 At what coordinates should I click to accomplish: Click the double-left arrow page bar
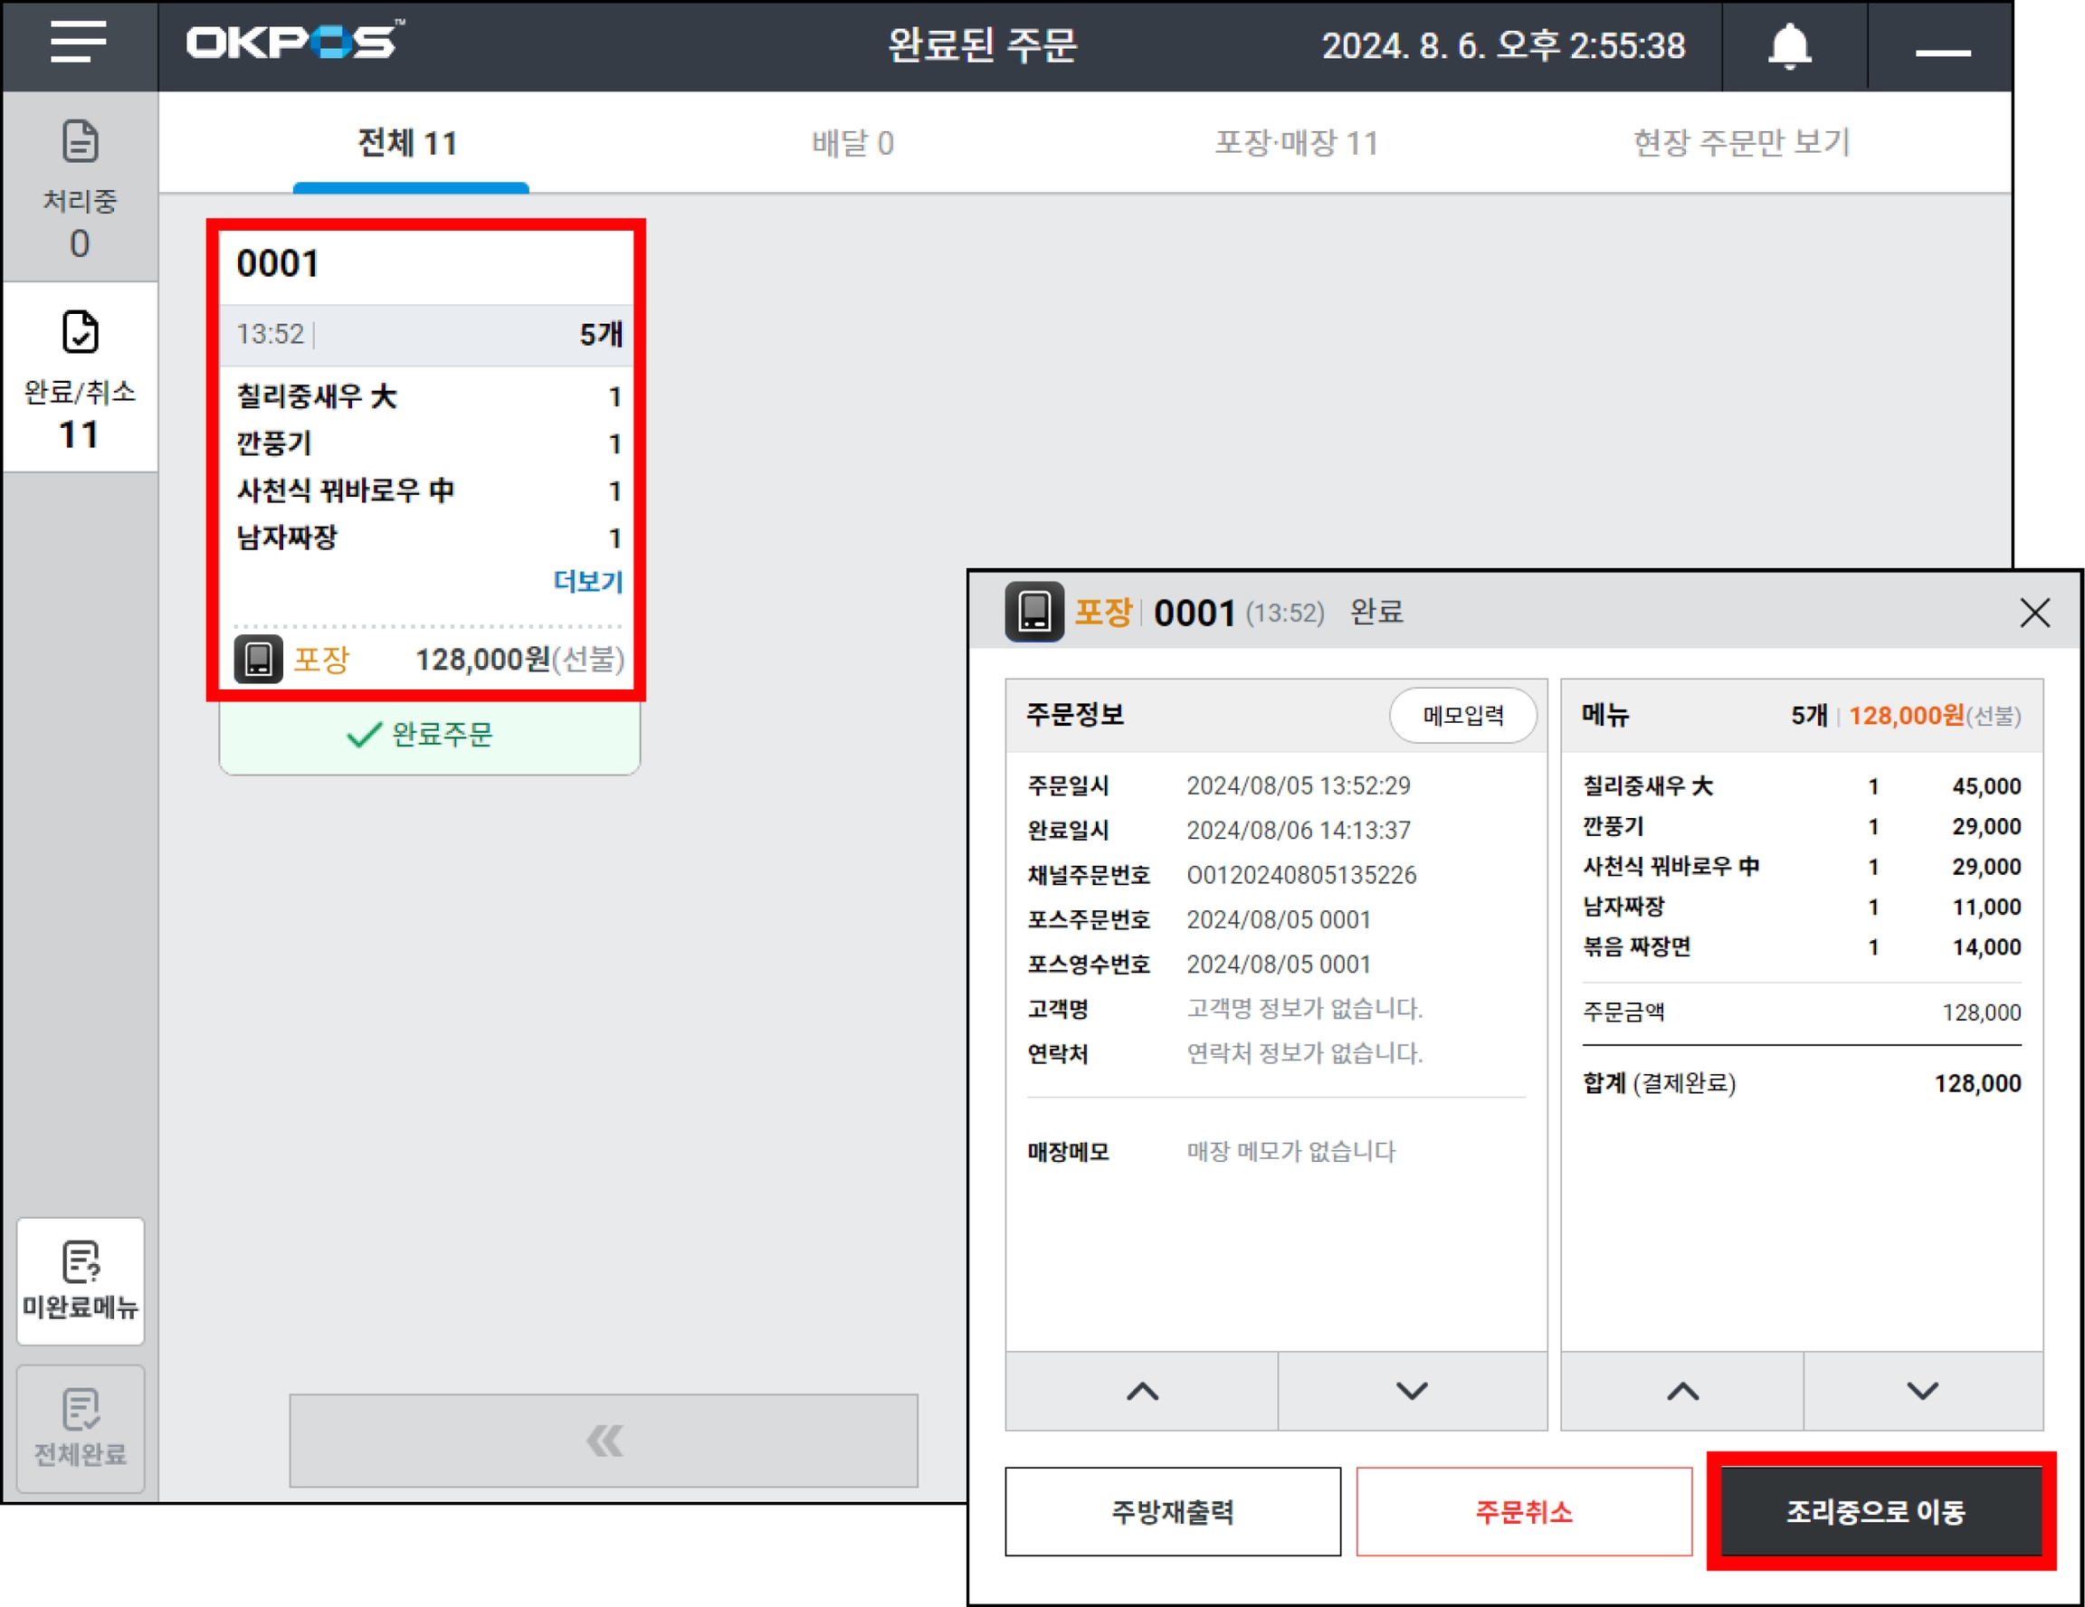[x=604, y=1440]
